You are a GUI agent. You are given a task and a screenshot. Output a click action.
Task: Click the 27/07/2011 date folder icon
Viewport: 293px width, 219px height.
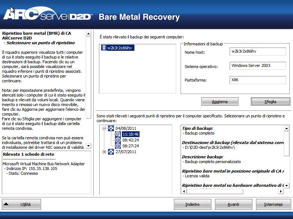pos(111,152)
